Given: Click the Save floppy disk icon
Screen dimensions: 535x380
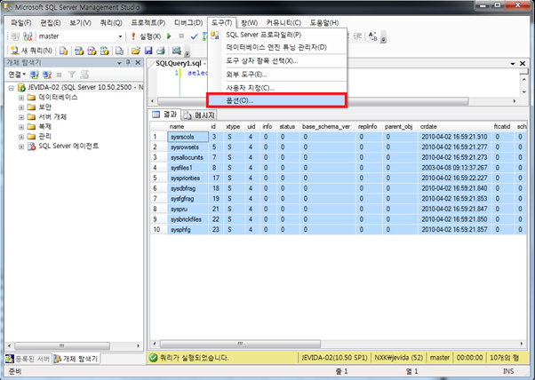Looking at the screenshot, I should pos(148,51).
